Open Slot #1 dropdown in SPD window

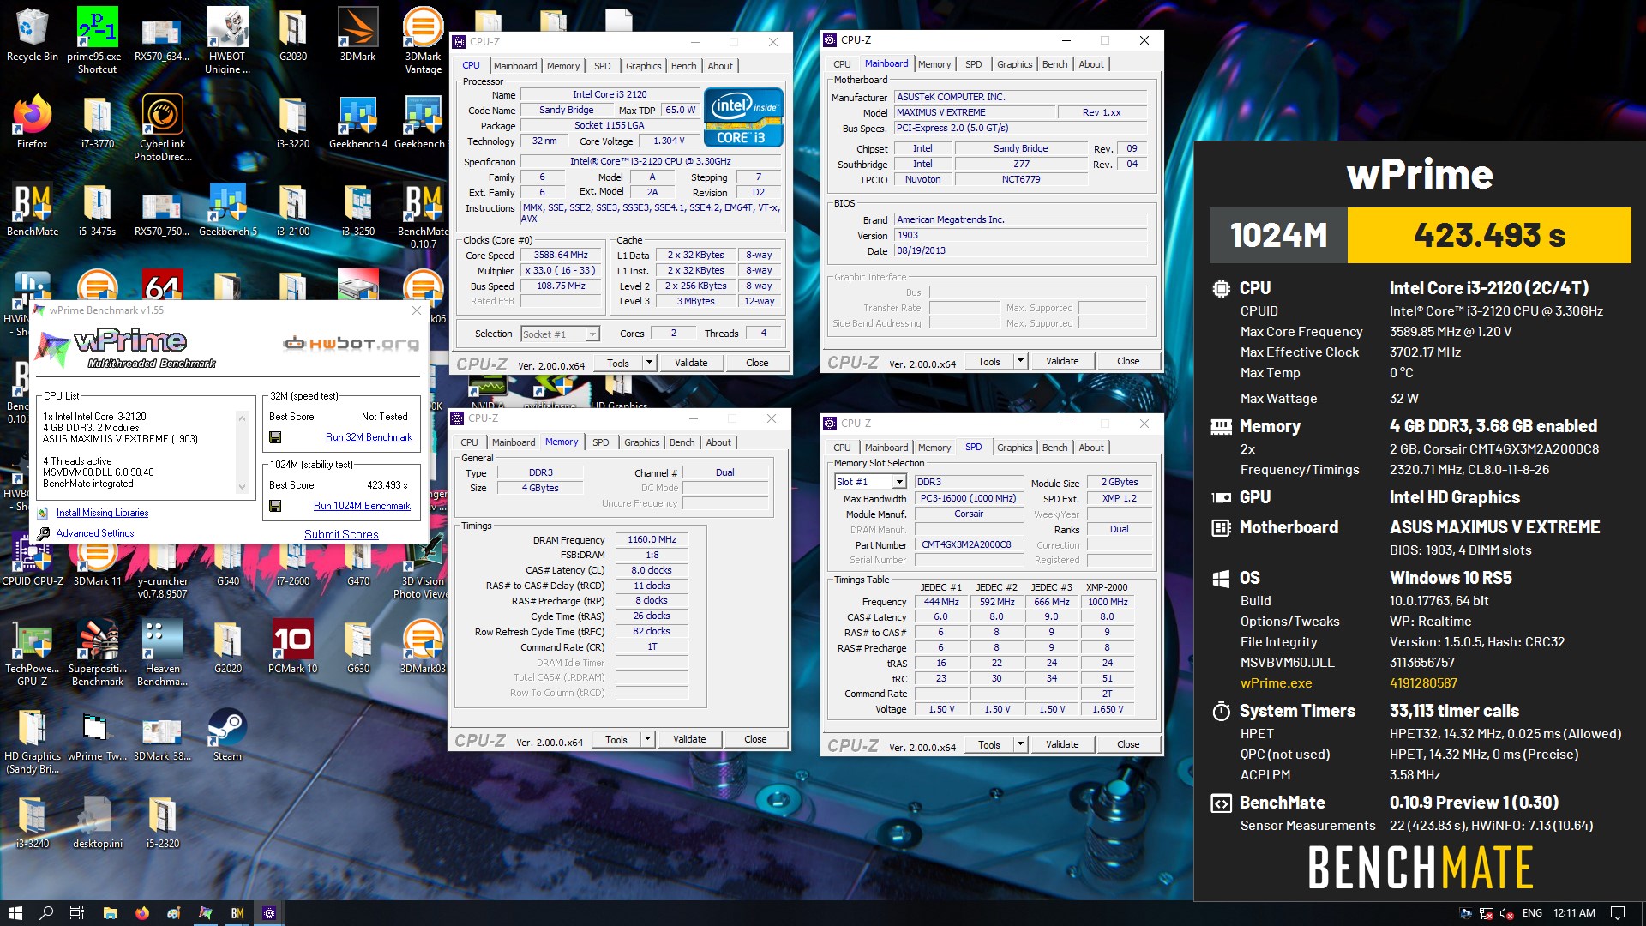pyautogui.click(x=899, y=482)
